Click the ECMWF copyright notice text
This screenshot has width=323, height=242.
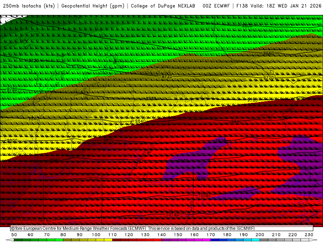(x=133, y=228)
